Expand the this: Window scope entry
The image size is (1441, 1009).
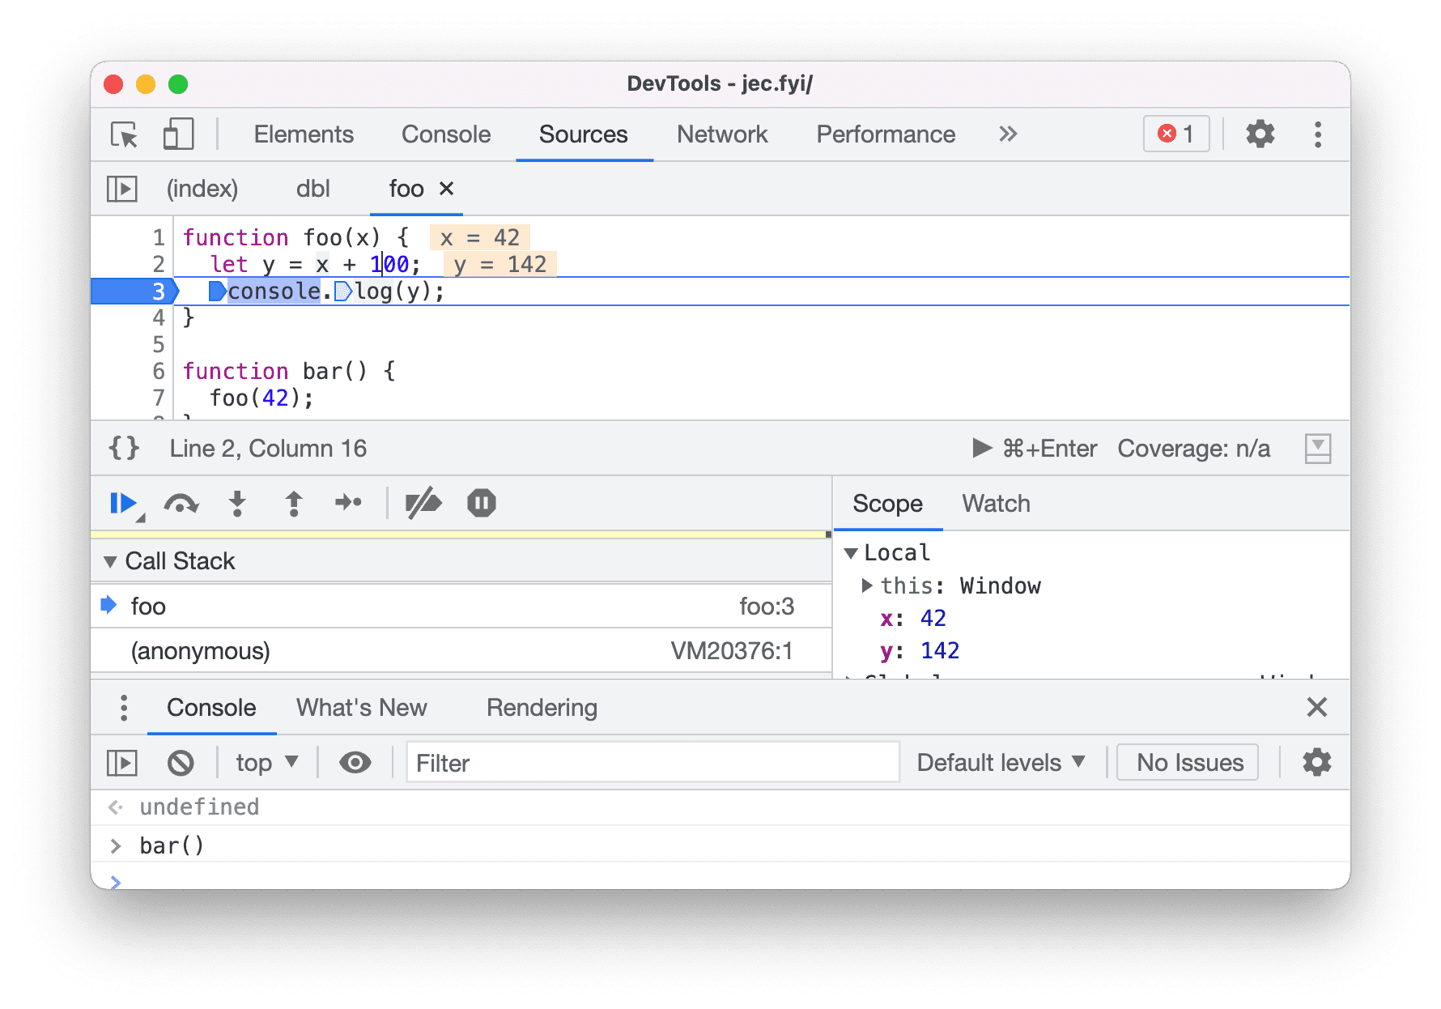click(x=867, y=585)
